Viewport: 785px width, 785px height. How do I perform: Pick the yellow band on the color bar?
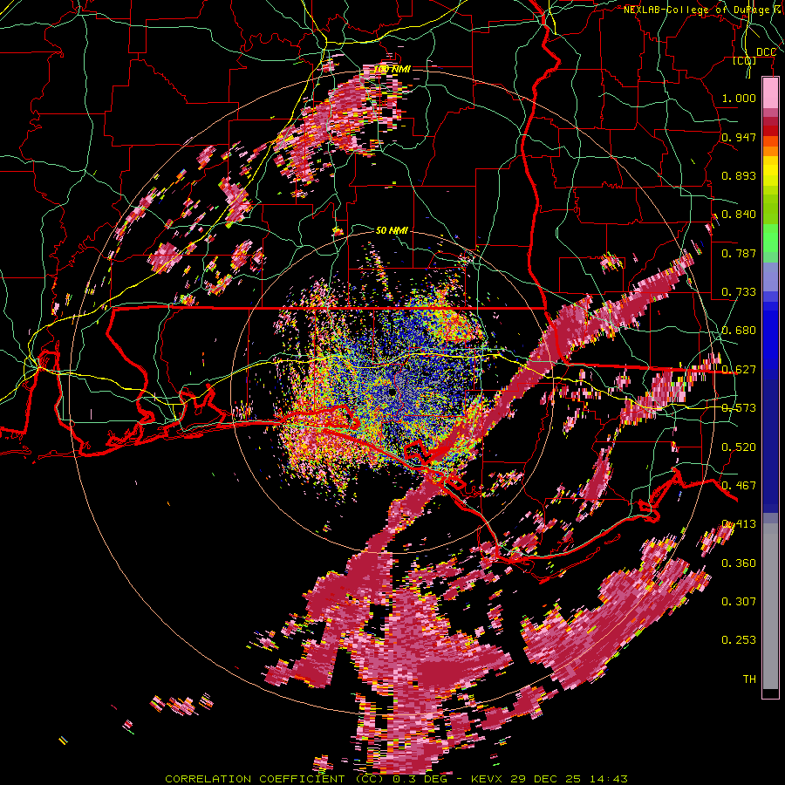(x=770, y=172)
